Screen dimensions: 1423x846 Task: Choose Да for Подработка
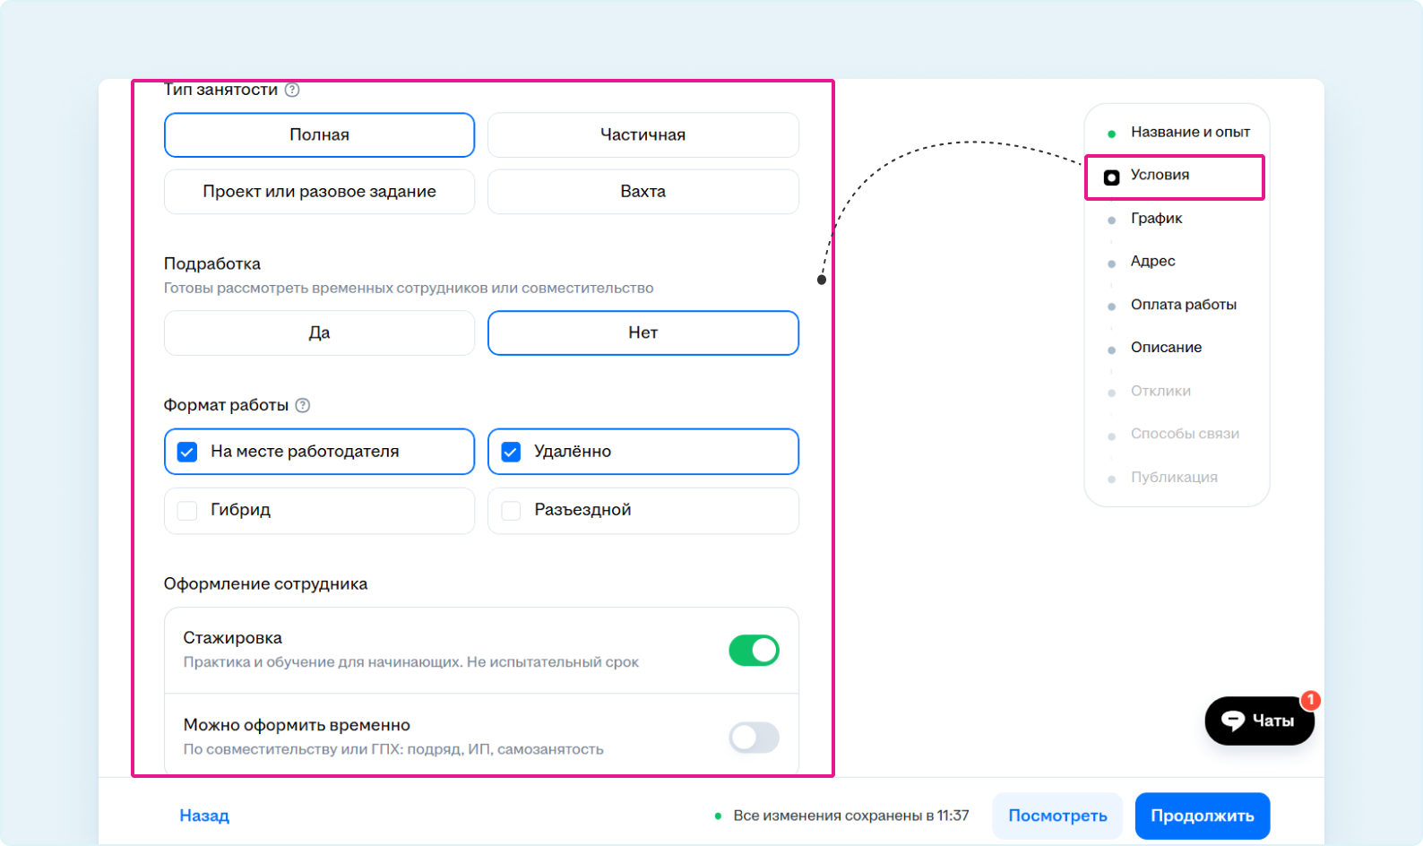point(319,333)
